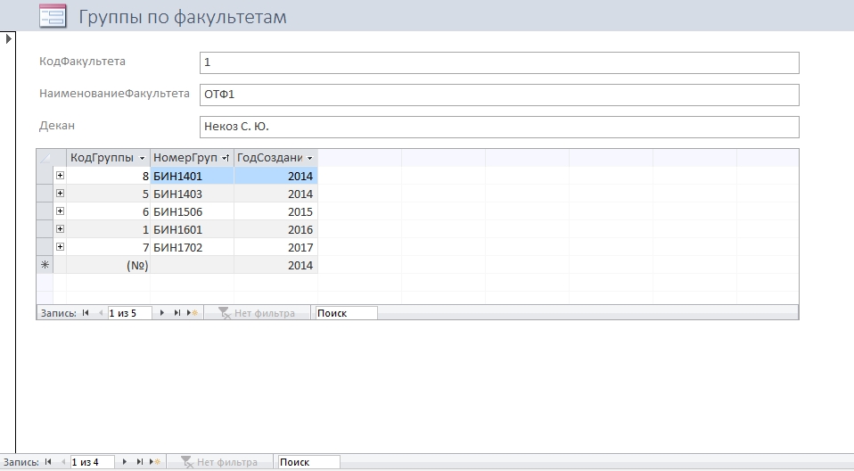This screenshot has width=854, height=471.
Task: Click КодГруппы cell with value 6
Action: coord(108,211)
